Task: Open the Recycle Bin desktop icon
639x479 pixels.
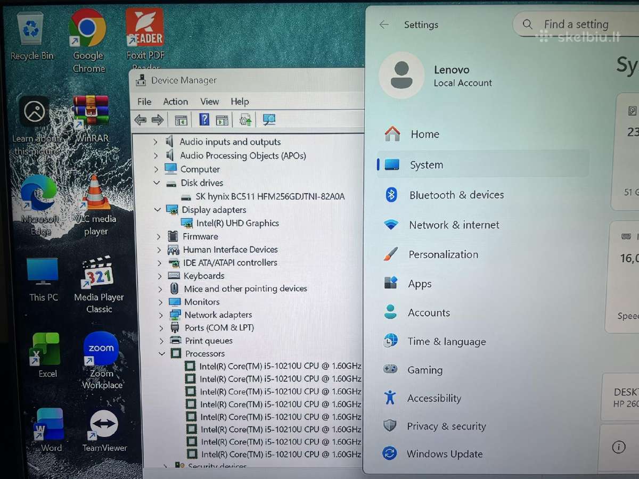Action: coord(32,36)
